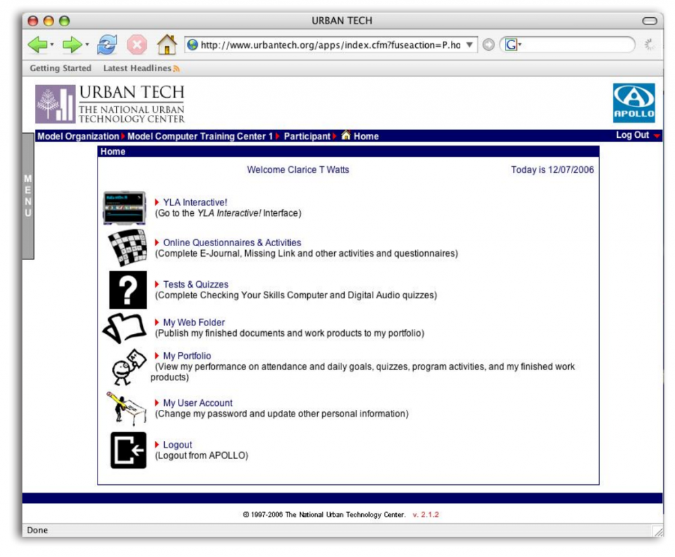Click the version 'v. 2.1.2' text

[426, 514]
